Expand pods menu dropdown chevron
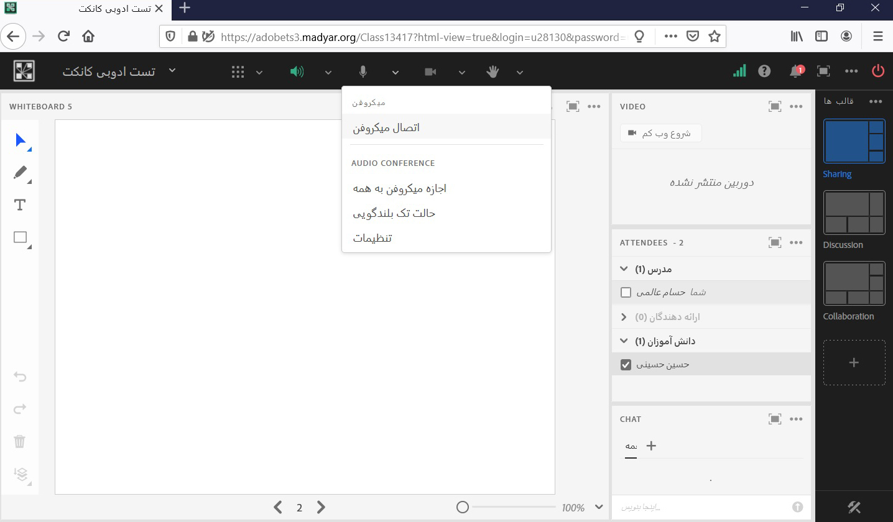The image size is (893, 522). click(x=259, y=73)
